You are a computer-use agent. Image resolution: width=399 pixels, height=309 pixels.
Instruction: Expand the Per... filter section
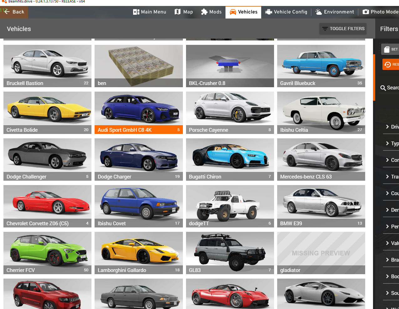point(391,226)
